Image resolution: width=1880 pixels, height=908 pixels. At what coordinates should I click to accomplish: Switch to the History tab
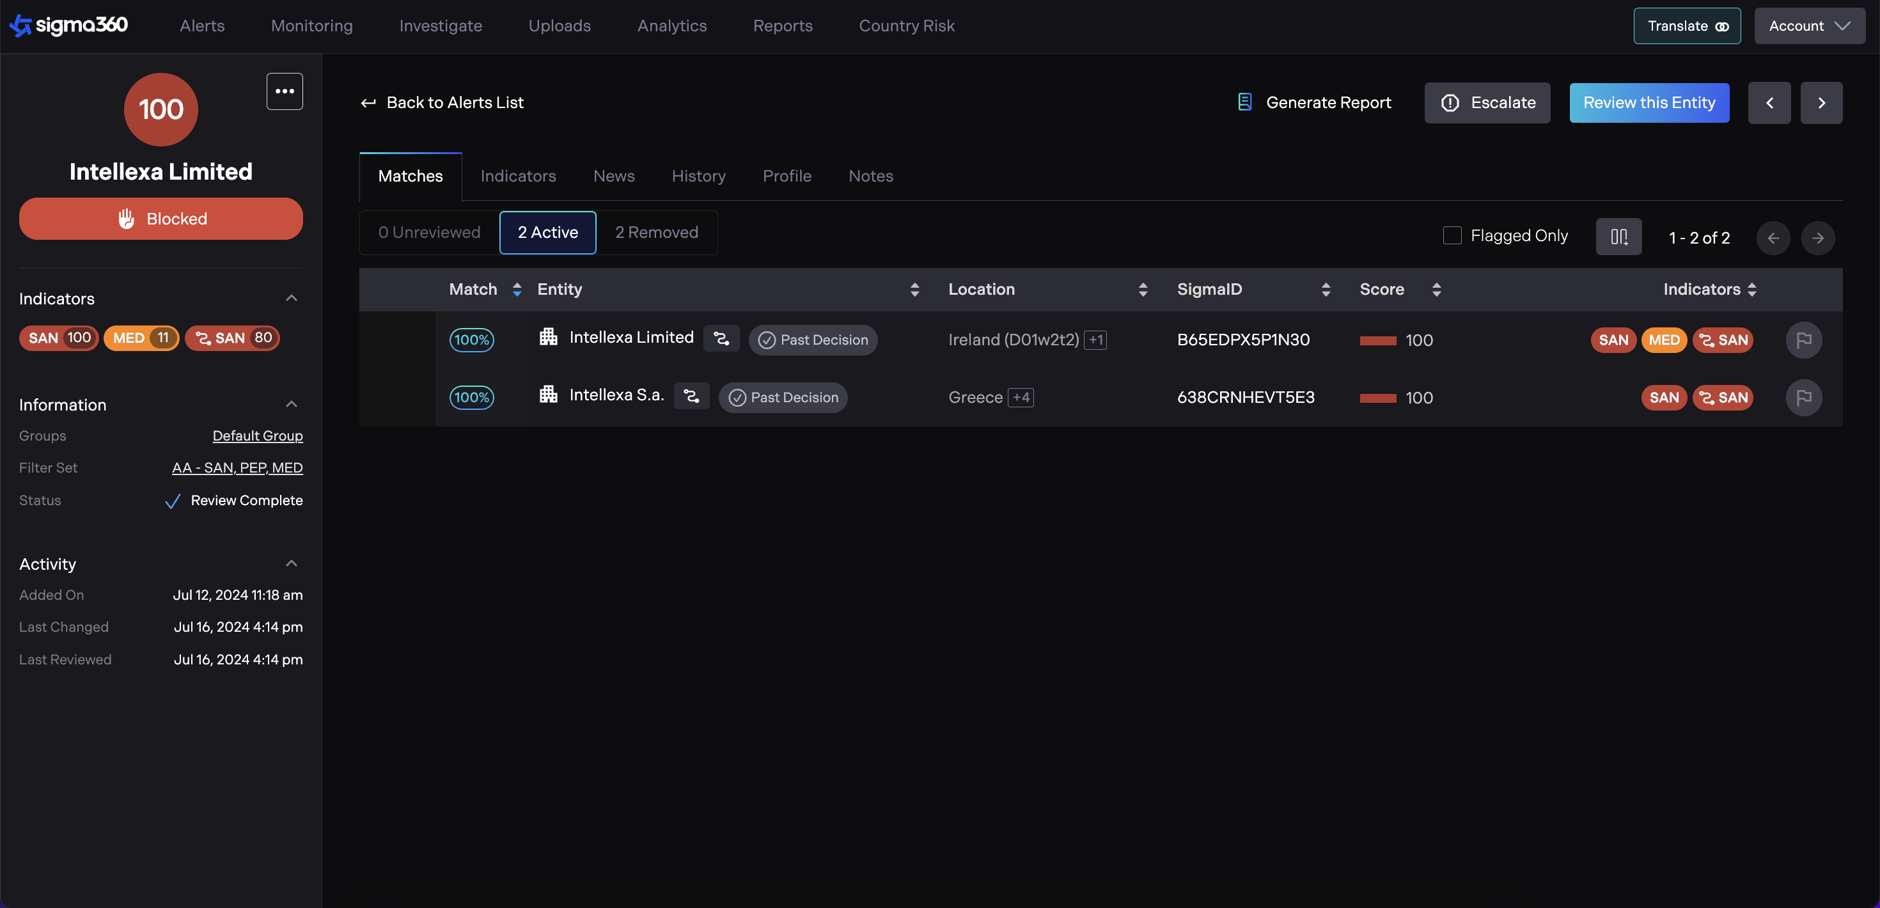698,176
